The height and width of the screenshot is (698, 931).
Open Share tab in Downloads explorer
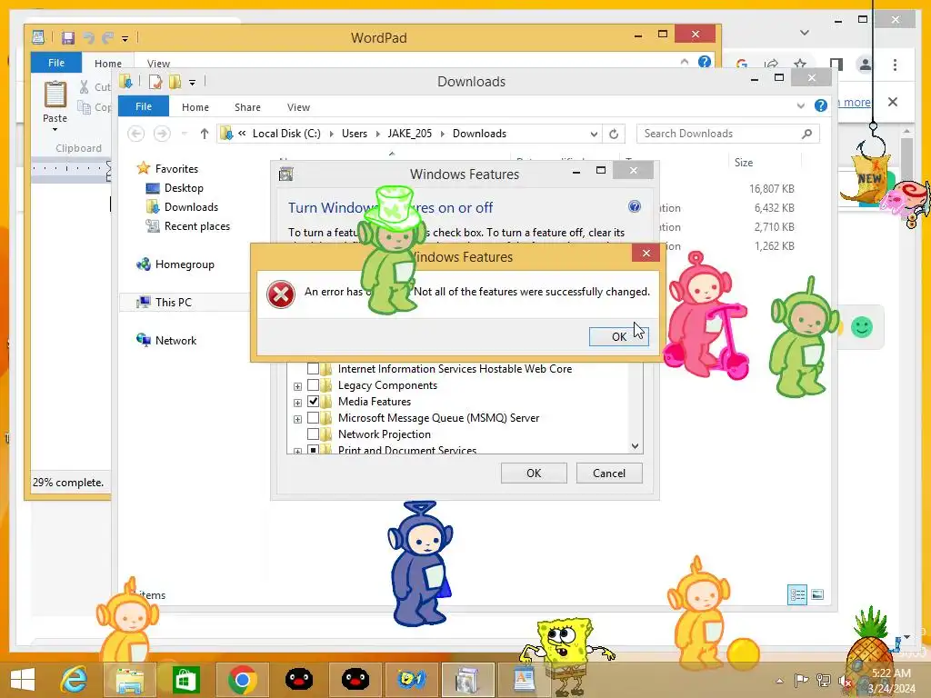pyautogui.click(x=247, y=107)
